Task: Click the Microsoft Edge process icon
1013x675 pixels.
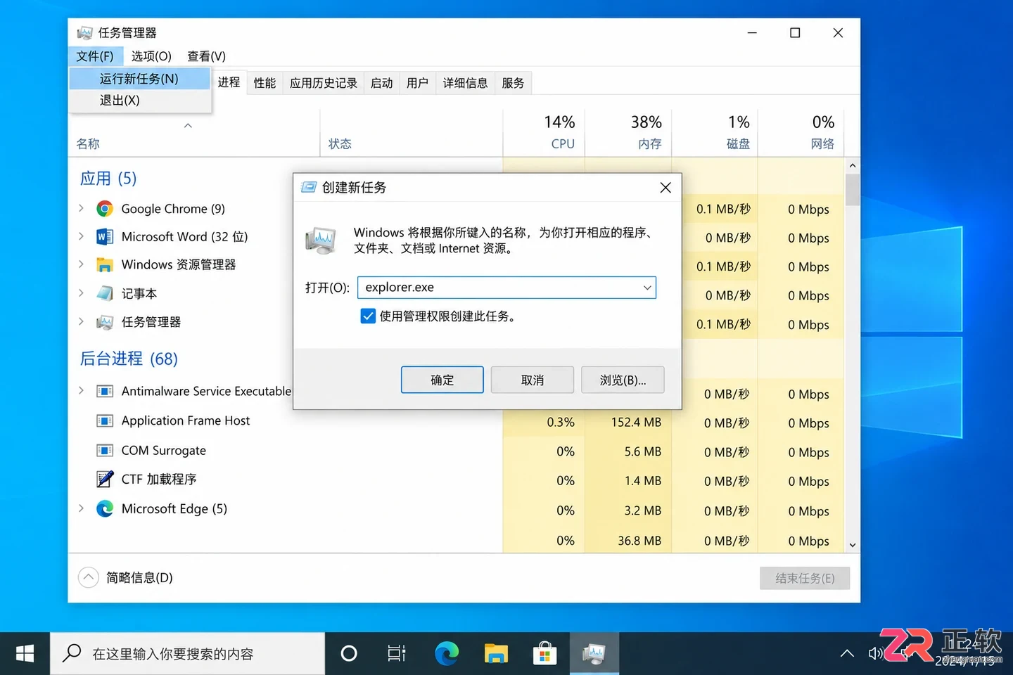Action: tap(105, 508)
